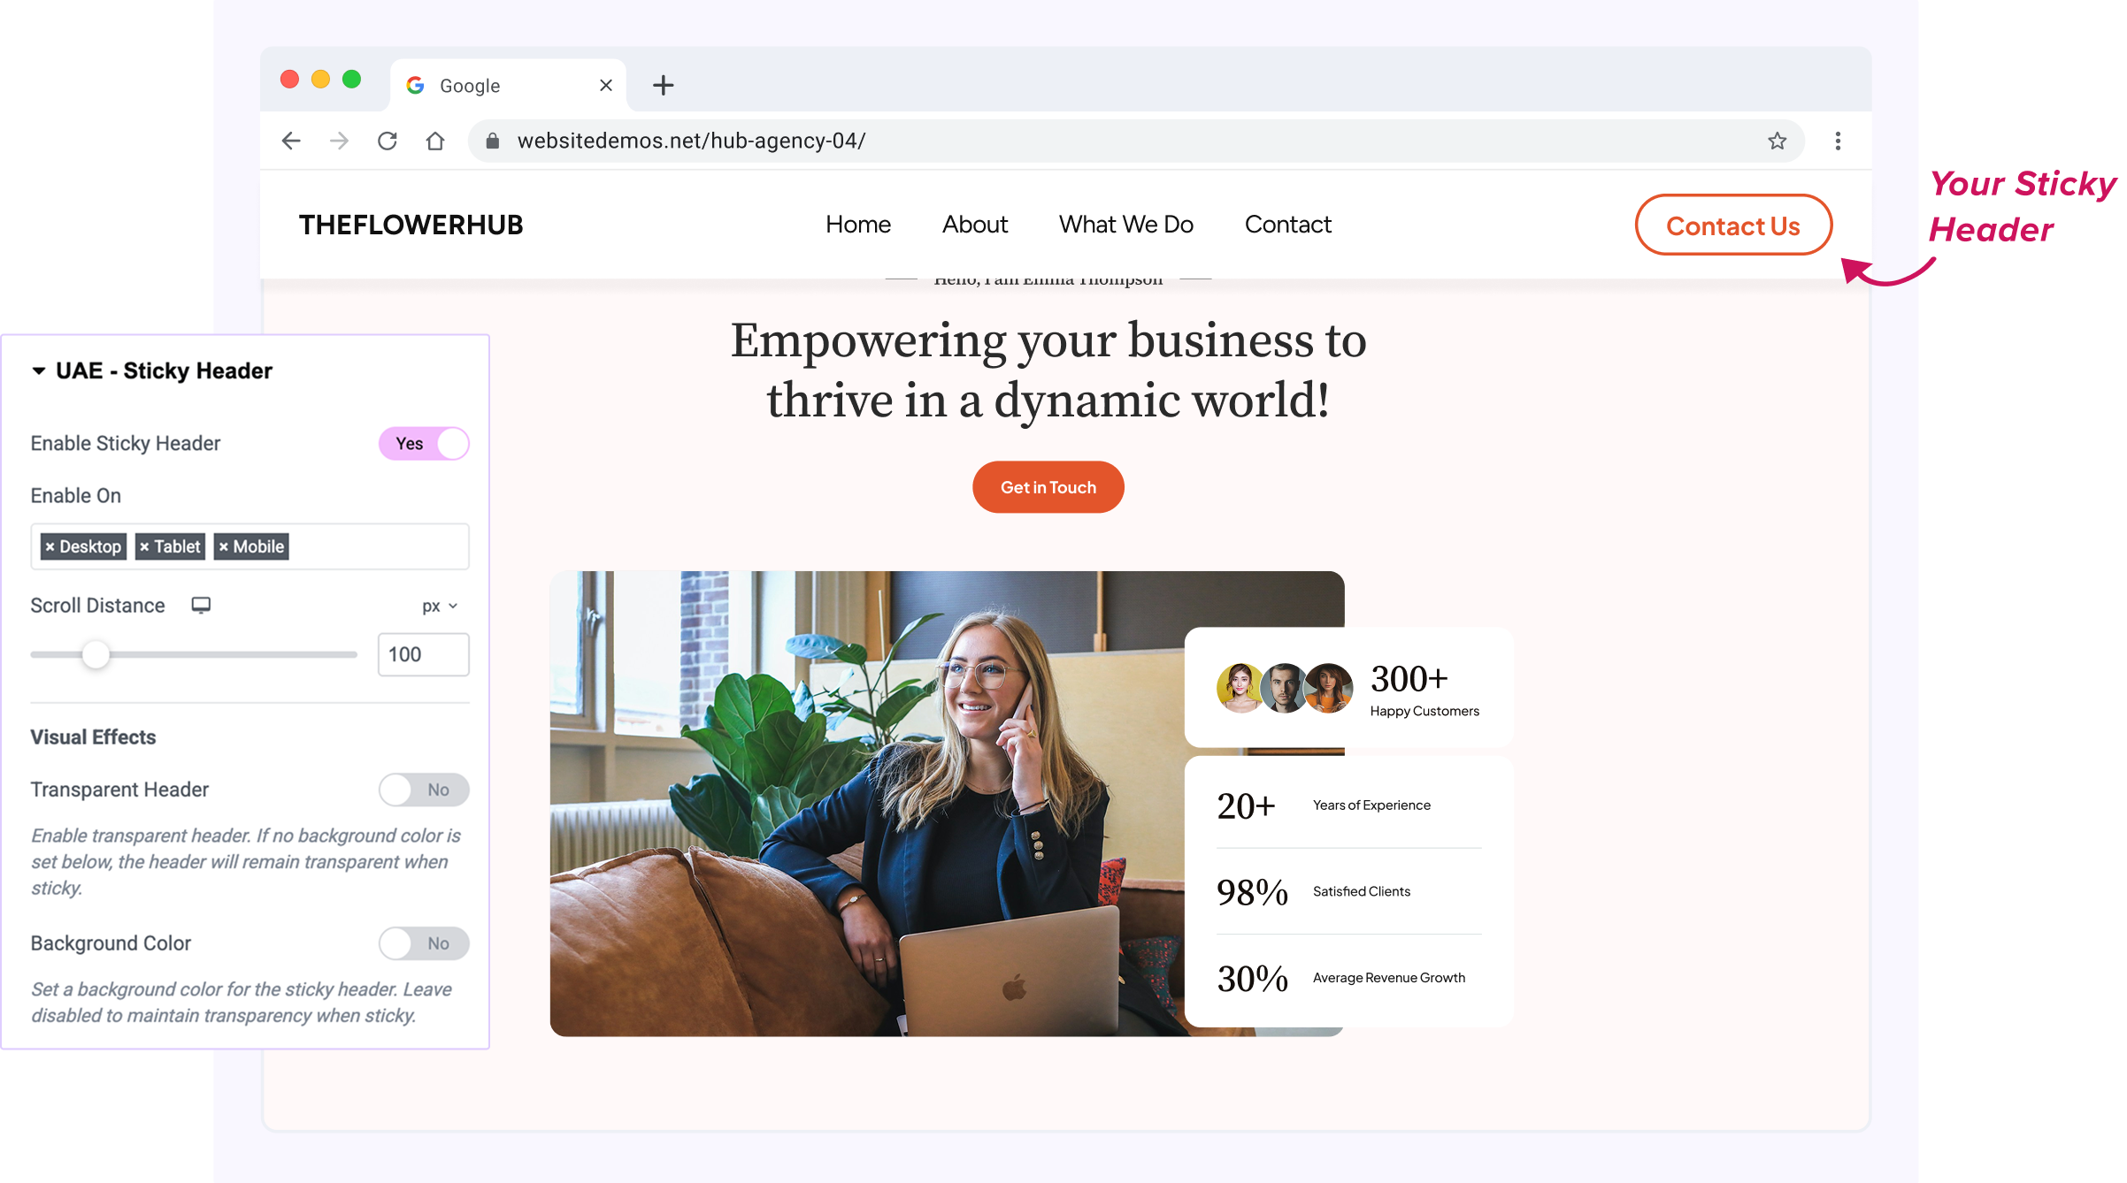Open browser three-dot menu
Viewport: 2127px width, 1183px height.
coord(1838,141)
